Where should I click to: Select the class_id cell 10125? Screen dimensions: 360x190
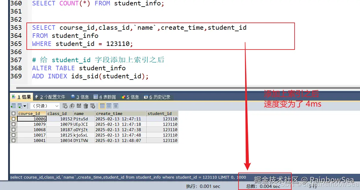click(60, 135)
